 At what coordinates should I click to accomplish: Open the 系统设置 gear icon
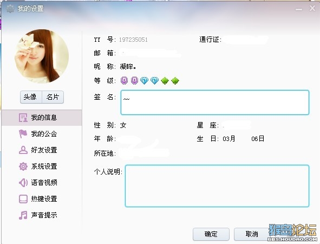pyautogui.click(x=23, y=166)
